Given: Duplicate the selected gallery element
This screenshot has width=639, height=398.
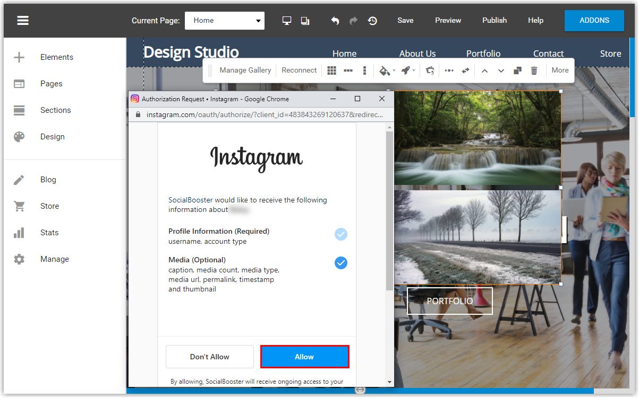Looking at the screenshot, I should [518, 70].
